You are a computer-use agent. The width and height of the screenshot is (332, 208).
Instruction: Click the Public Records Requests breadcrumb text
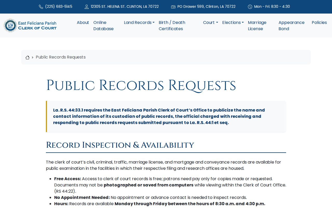[x=61, y=57]
